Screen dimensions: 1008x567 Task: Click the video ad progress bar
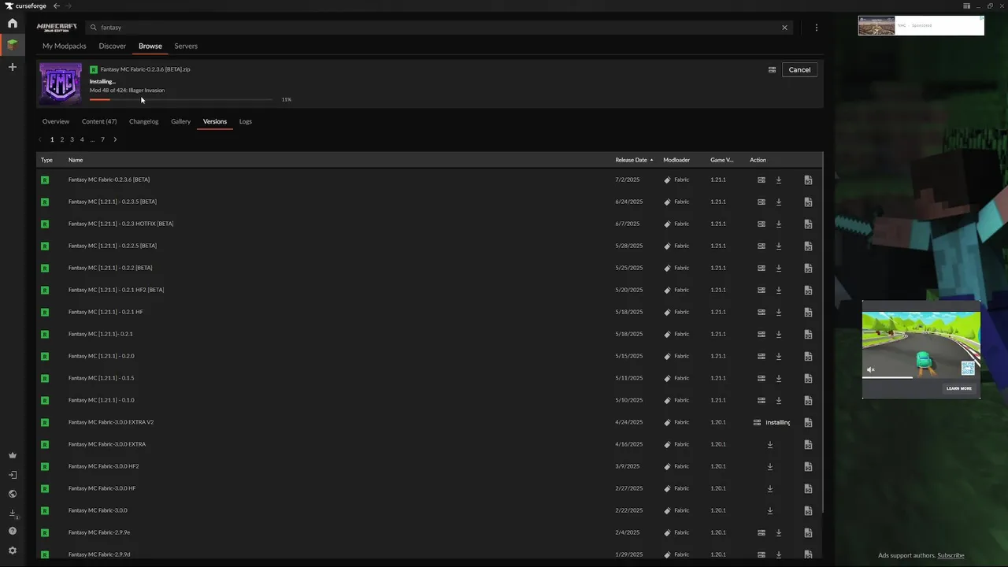pos(921,377)
